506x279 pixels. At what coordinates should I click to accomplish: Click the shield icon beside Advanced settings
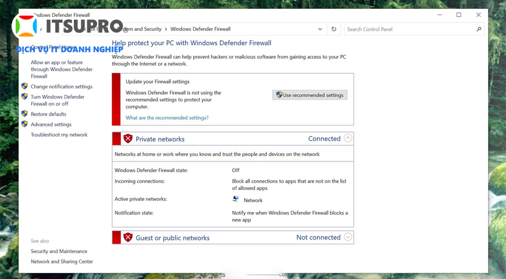[24, 124]
